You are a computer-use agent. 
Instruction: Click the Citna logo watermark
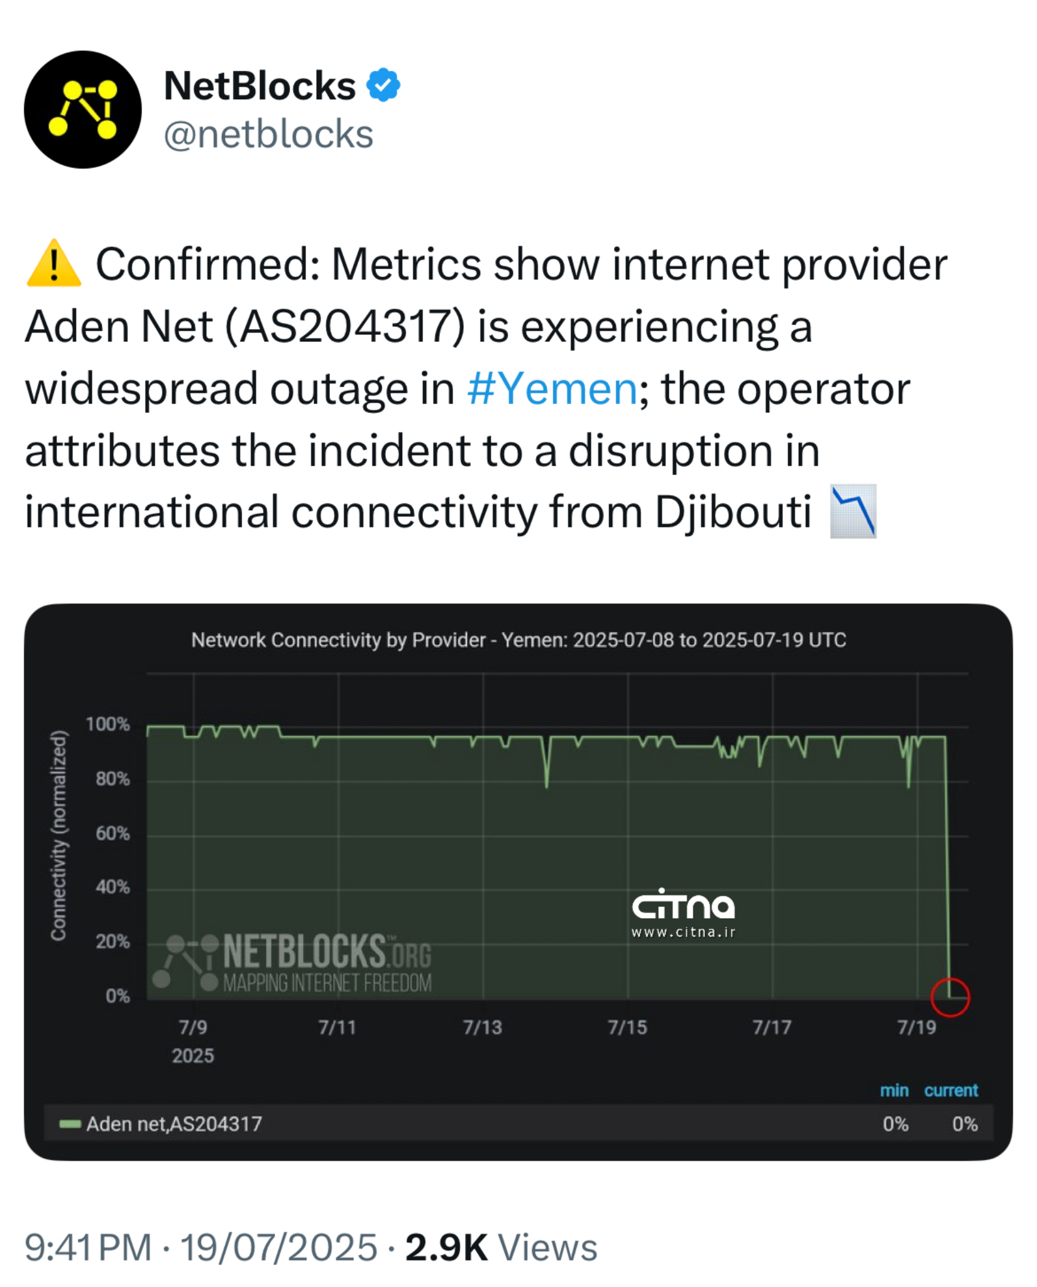(683, 906)
